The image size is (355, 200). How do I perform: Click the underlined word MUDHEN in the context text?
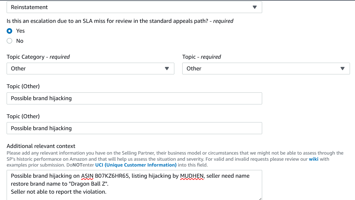192,176
